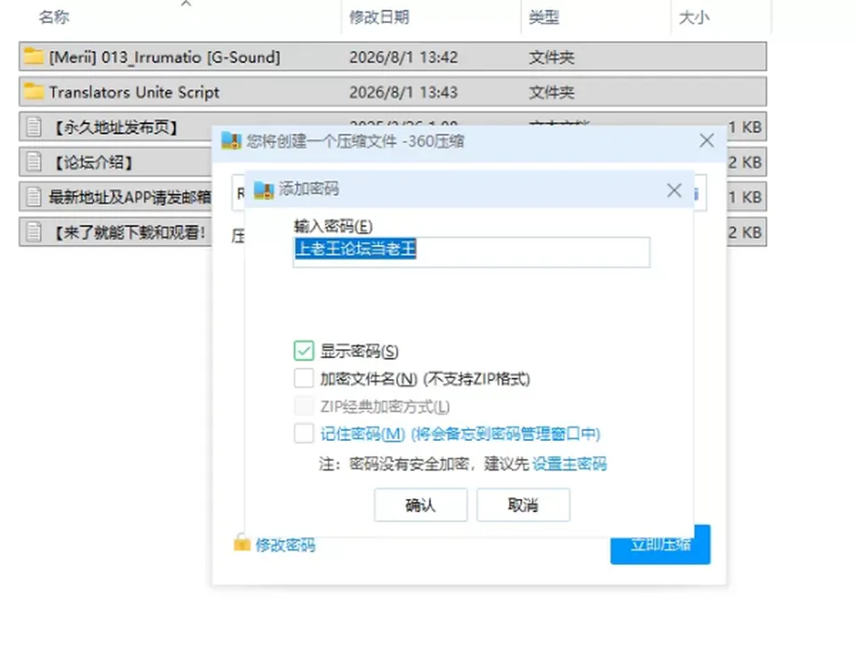Tick the ZIP经典加密方式(L) checkbox
This screenshot has width=857, height=656.
click(x=304, y=406)
